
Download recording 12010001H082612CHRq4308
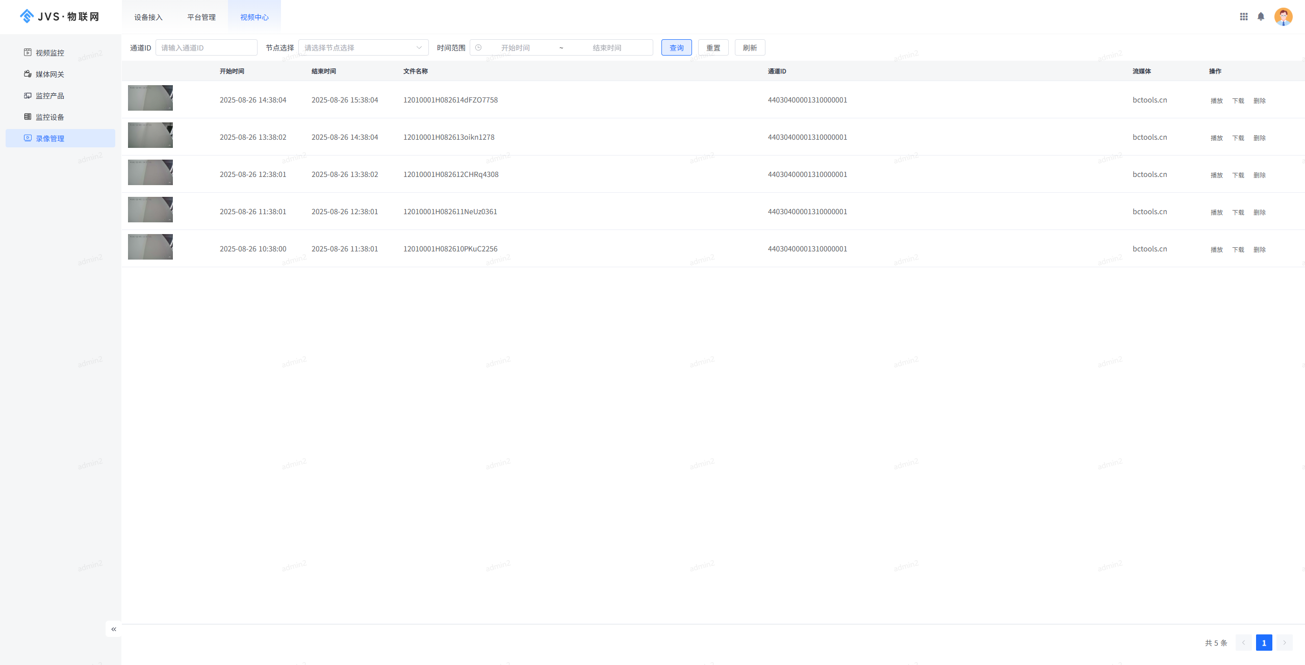pyautogui.click(x=1238, y=175)
